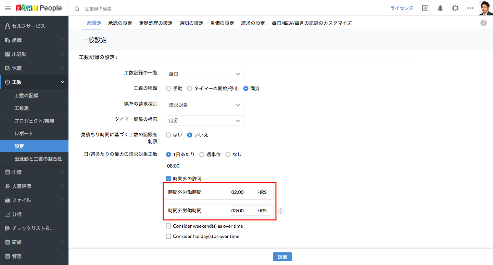Screen dimensions: 493x265
Task: Switch to the 承認の設定 tab
Action: 120,23
